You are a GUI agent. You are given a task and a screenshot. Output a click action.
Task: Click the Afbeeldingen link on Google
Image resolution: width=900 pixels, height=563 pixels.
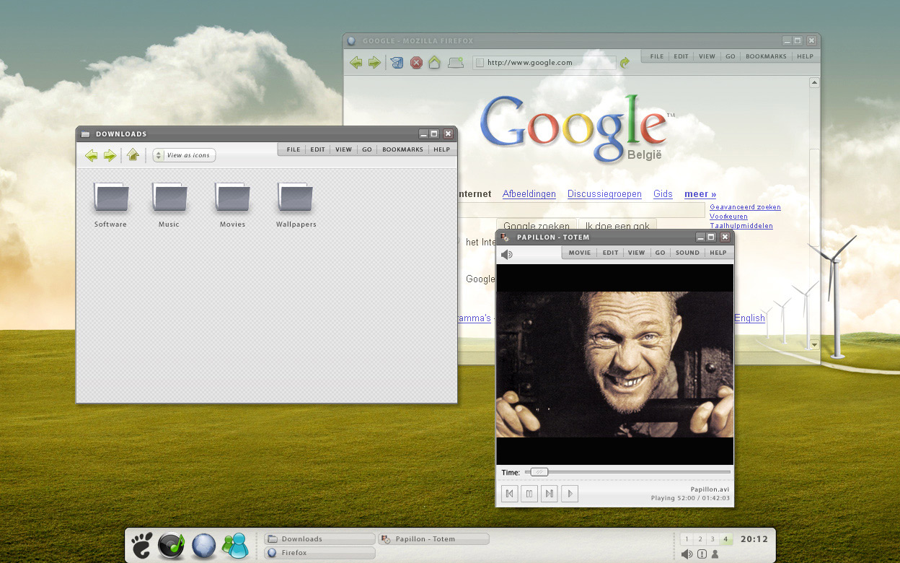tap(529, 194)
